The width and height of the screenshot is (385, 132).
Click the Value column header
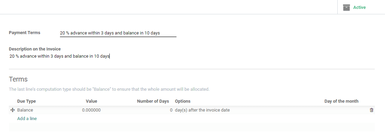pyautogui.click(x=91, y=101)
